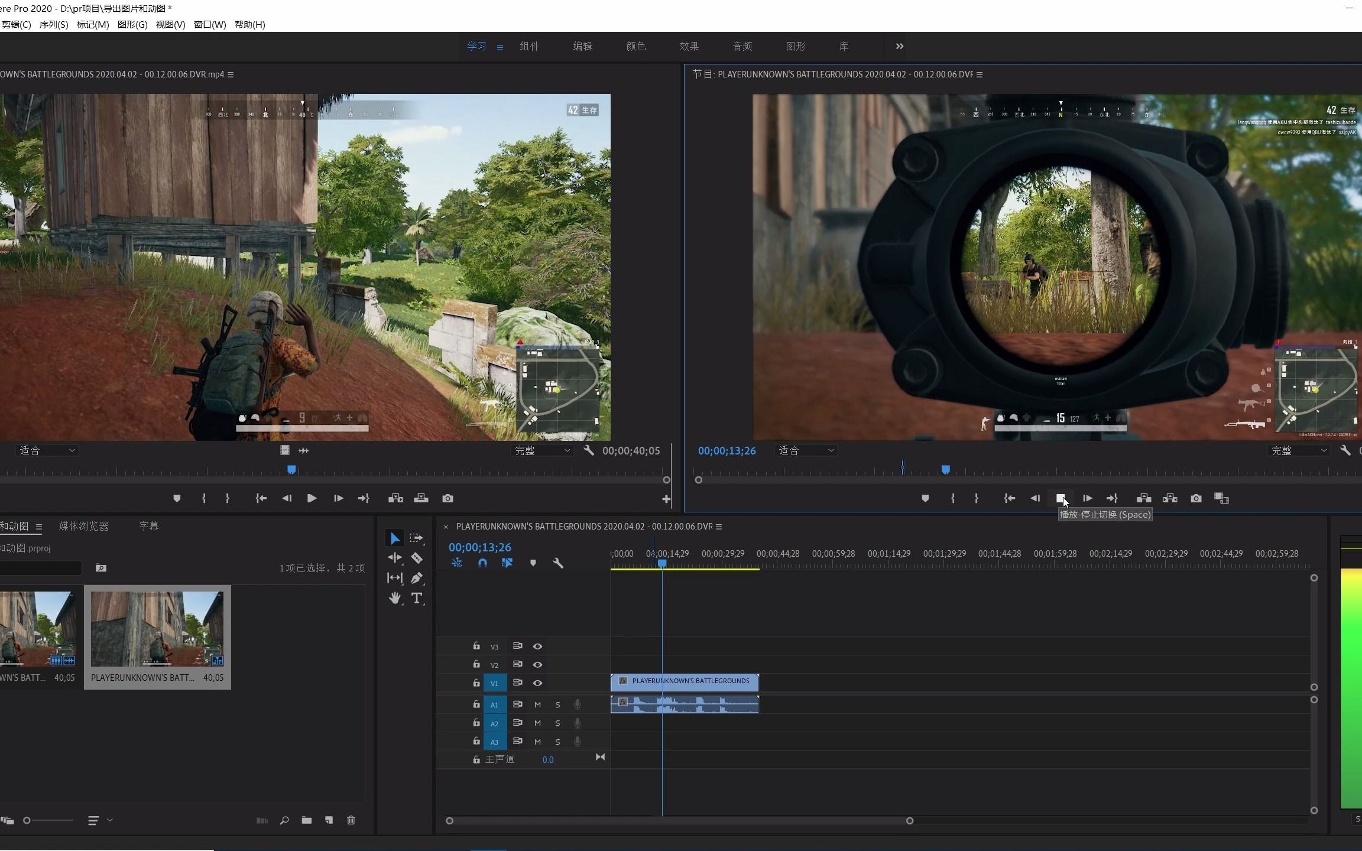Create new bin in Project panel
This screenshot has width=1362, height=851.
pos(306,820)
